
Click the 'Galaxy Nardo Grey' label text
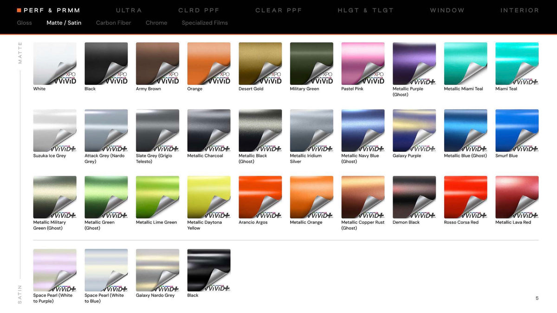pyautogui.click(x=155, y=295)
